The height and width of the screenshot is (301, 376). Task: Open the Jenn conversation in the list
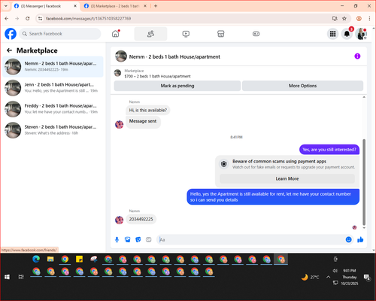point(53,87)
